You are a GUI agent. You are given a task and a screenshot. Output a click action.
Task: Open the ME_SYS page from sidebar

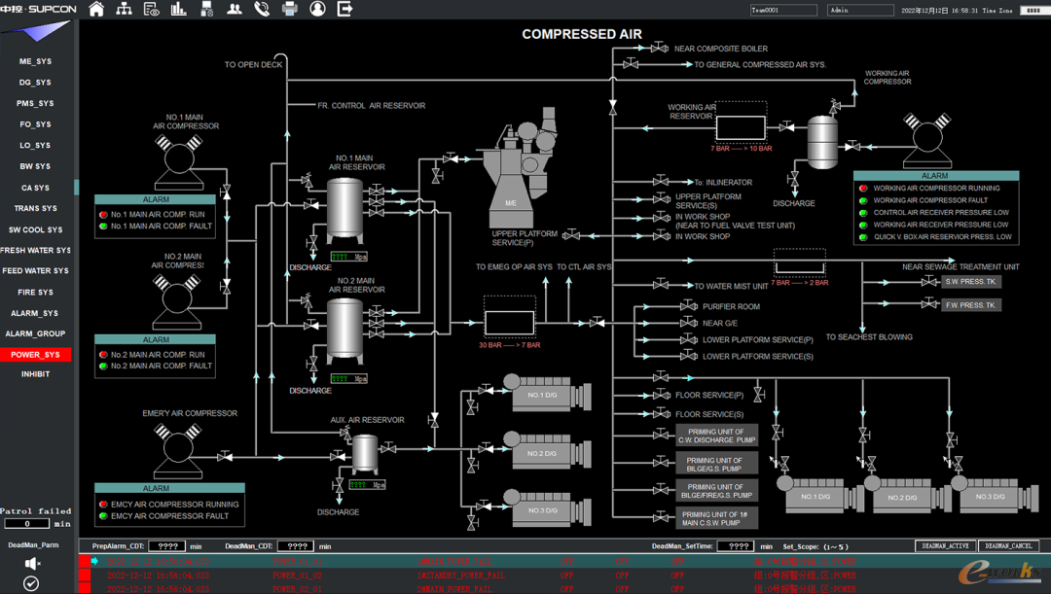36,61
